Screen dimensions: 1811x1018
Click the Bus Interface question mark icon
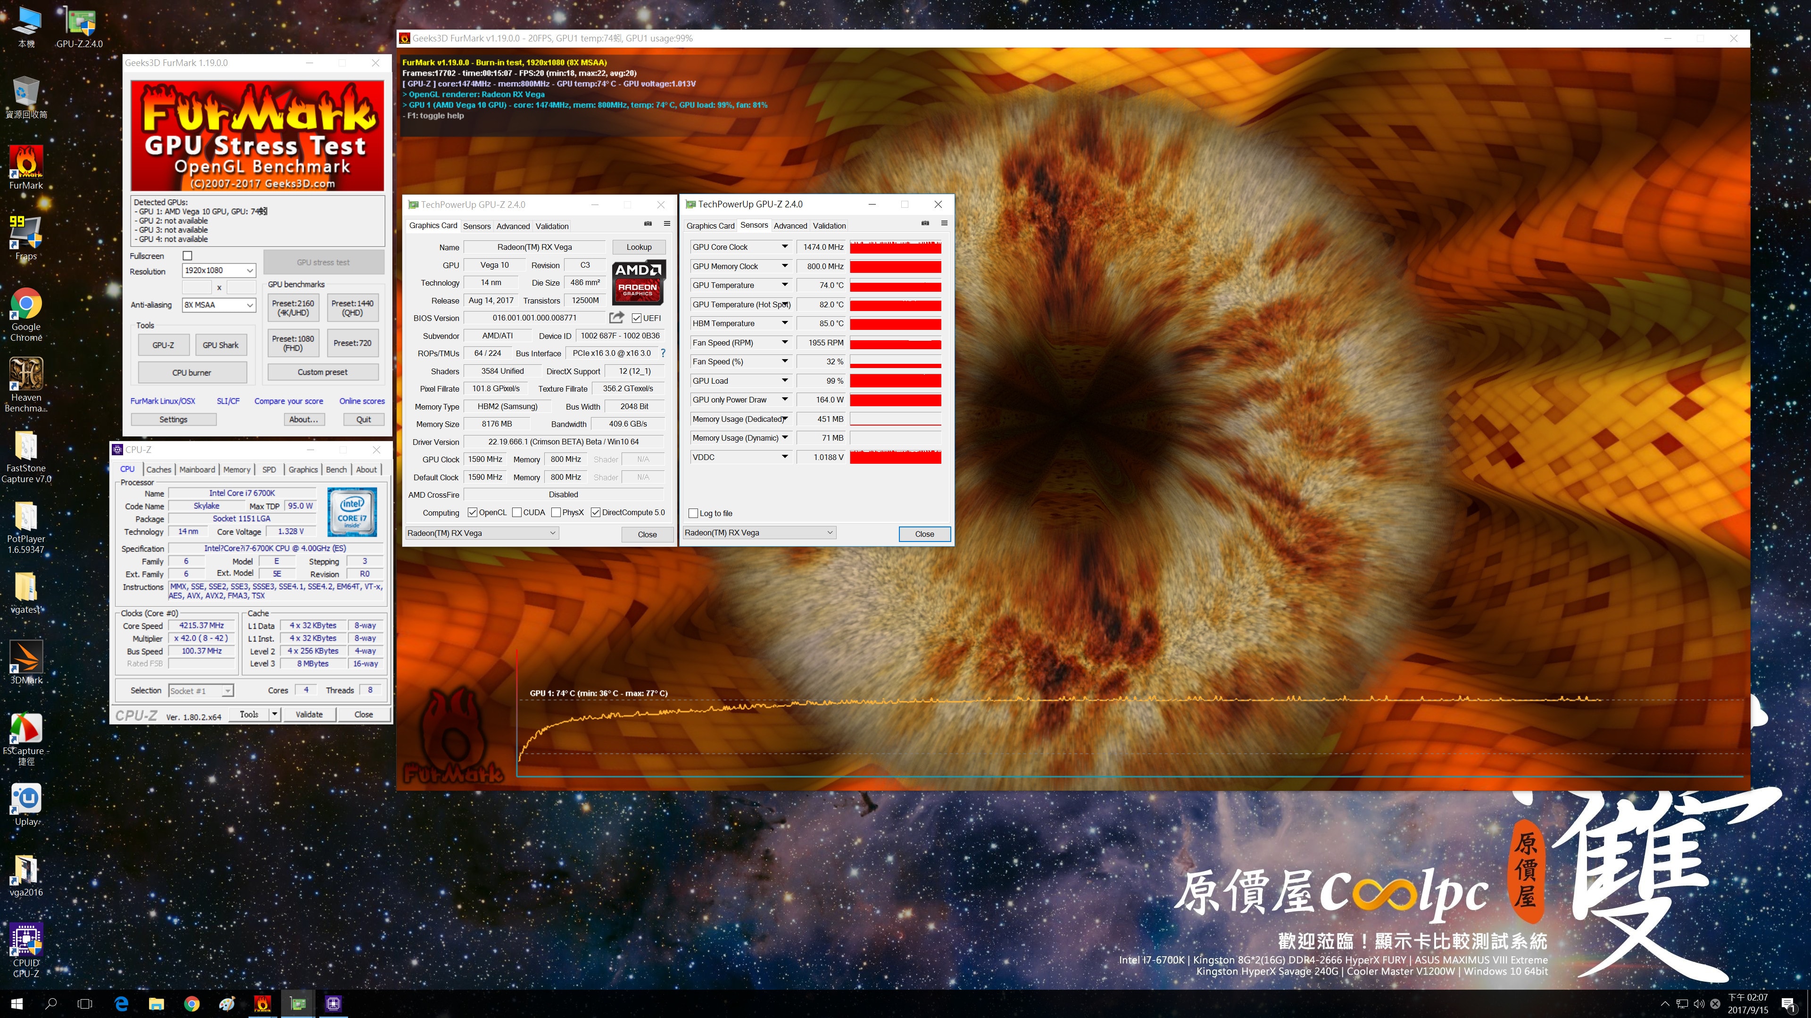pos(662,353)
